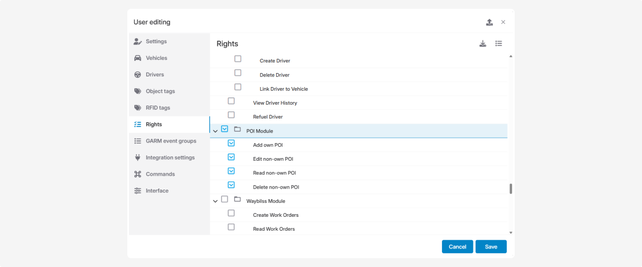Click the sliders icon beside Interface
This screenshot has height=267, width=642.
click(x=137, y=191)
